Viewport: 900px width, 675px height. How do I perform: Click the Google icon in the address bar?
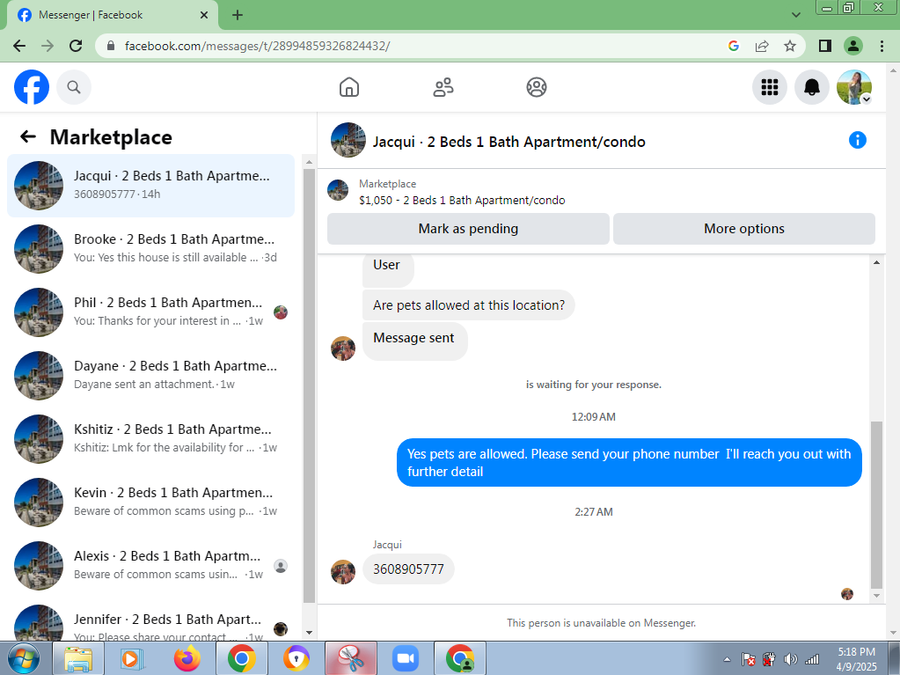point(733,46)
